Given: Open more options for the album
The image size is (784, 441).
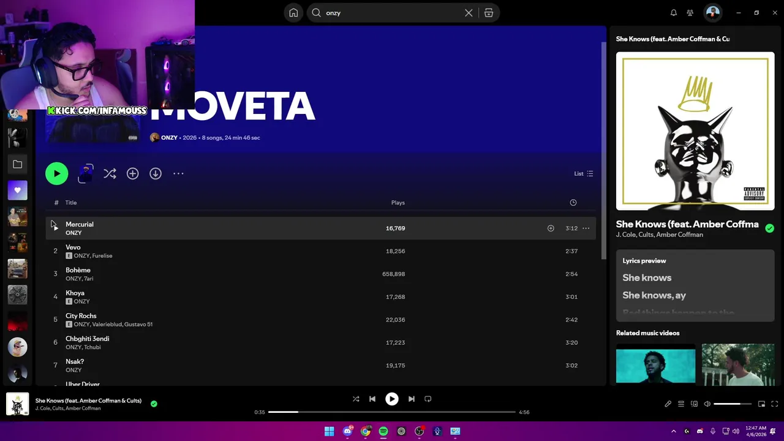Looking at the screenshot, I should 178,174.
